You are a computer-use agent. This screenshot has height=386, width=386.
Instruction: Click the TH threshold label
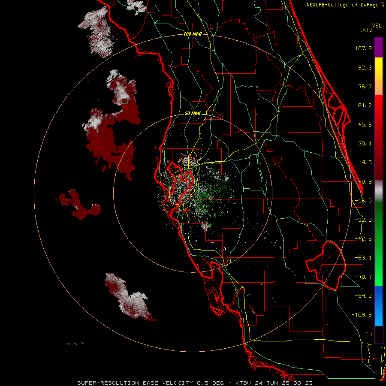tap(368, 334)
